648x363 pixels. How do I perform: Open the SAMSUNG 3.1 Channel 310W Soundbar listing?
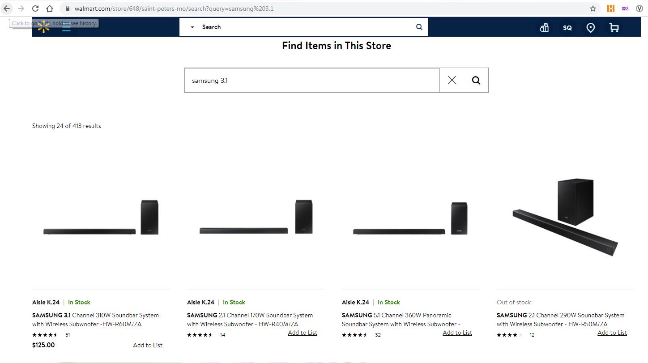click(95, 319)
